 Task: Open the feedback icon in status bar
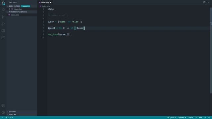coord(205,118)
